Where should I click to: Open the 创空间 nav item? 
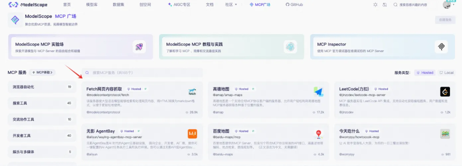click(145, 5)
